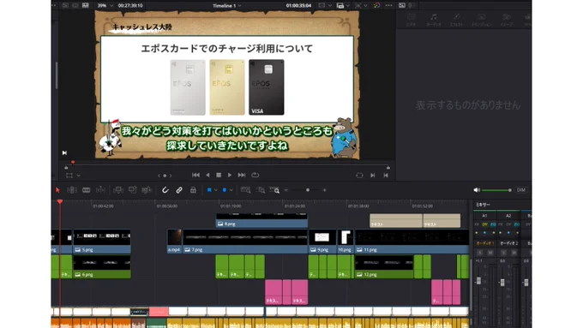
Task: Select the 12.png clip on green track
Action: pos(384,266)
